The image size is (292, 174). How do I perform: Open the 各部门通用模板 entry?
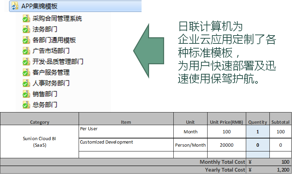coord(54,40)
